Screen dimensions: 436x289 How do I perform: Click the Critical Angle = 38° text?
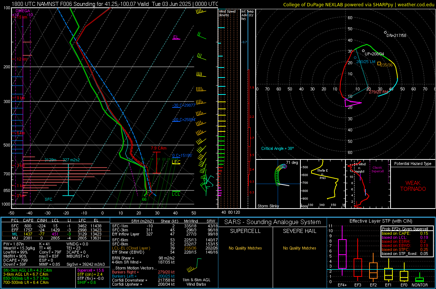point(277,148)
